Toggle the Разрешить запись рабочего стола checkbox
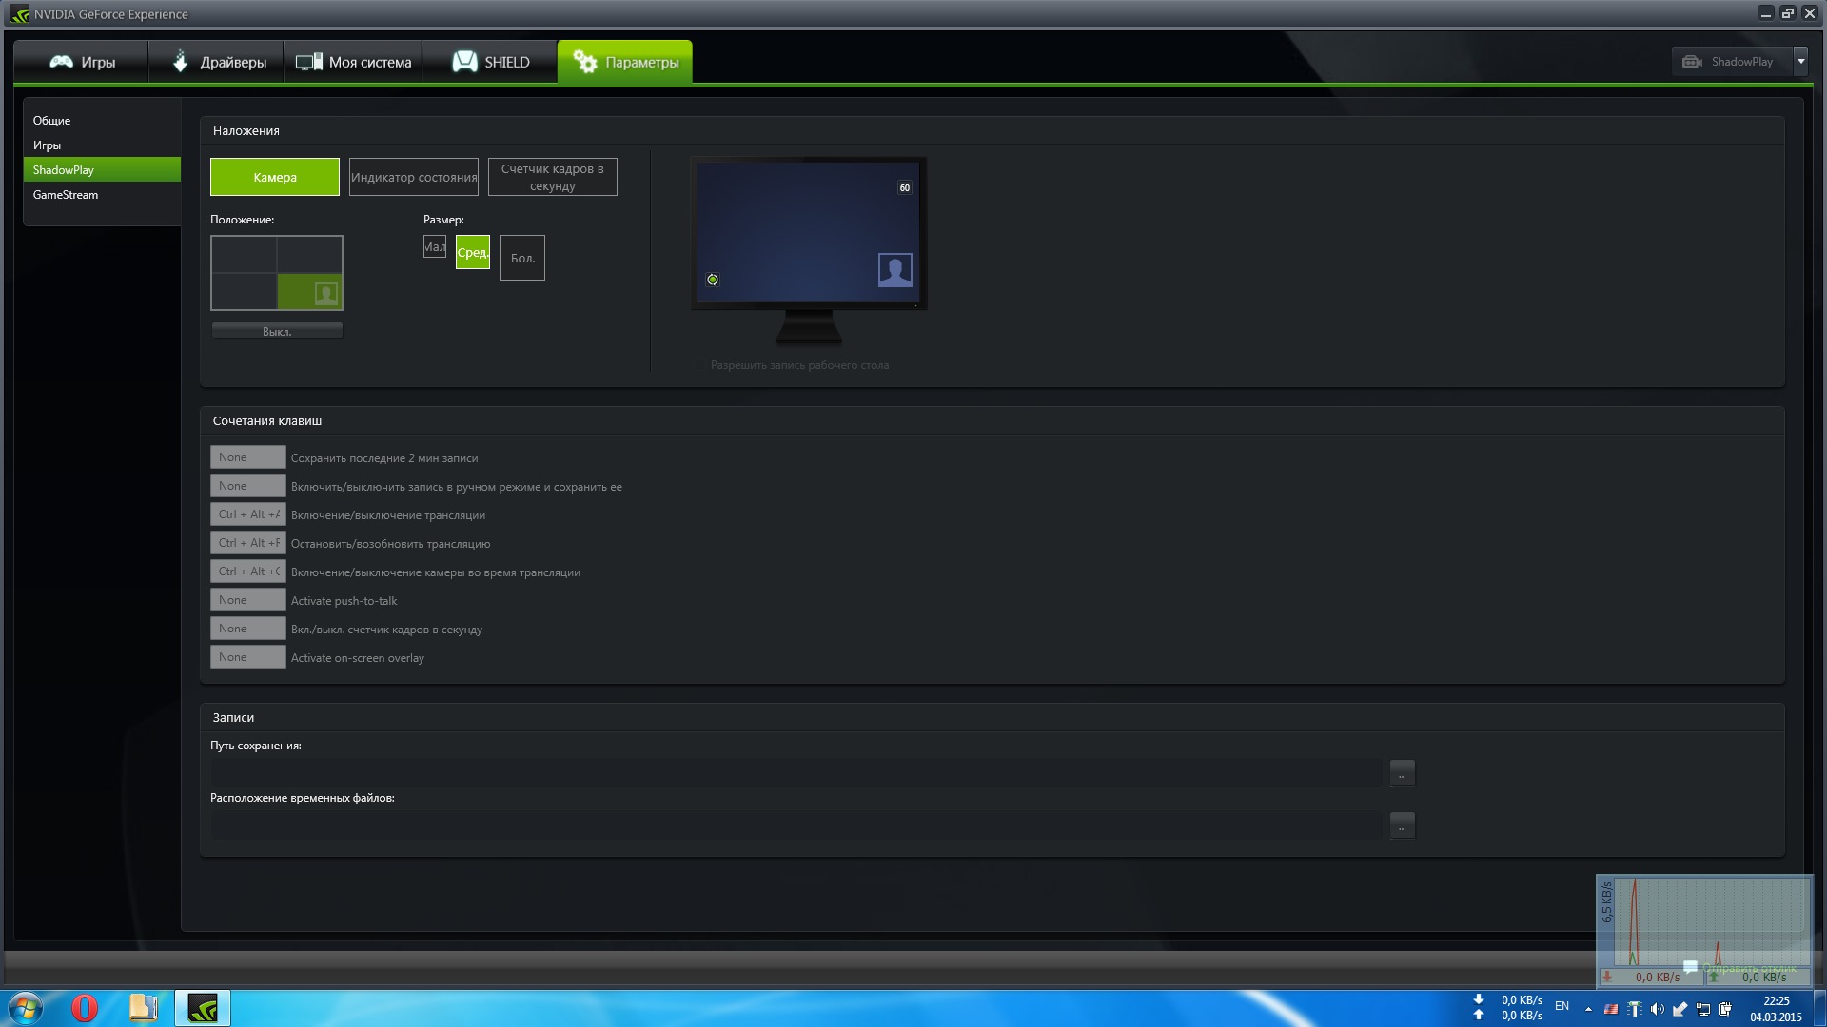1827x1027 pixels. pos(701,365)
